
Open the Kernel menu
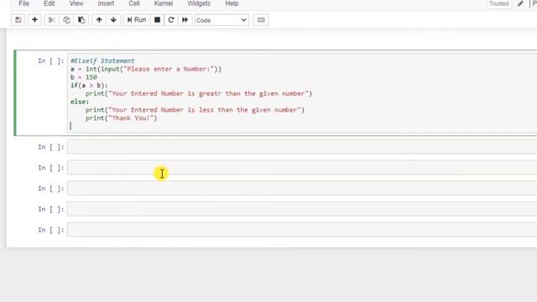tap(164, 3)
